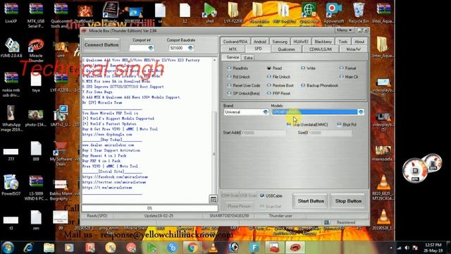
Task: Click the Phone Pinouts button
Action: (239, 206)
